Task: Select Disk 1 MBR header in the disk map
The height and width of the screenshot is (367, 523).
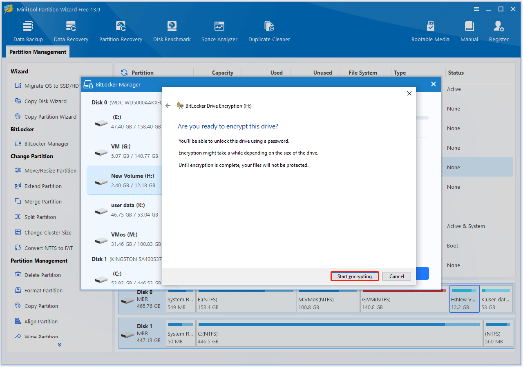Action: (x=142, y=334)
